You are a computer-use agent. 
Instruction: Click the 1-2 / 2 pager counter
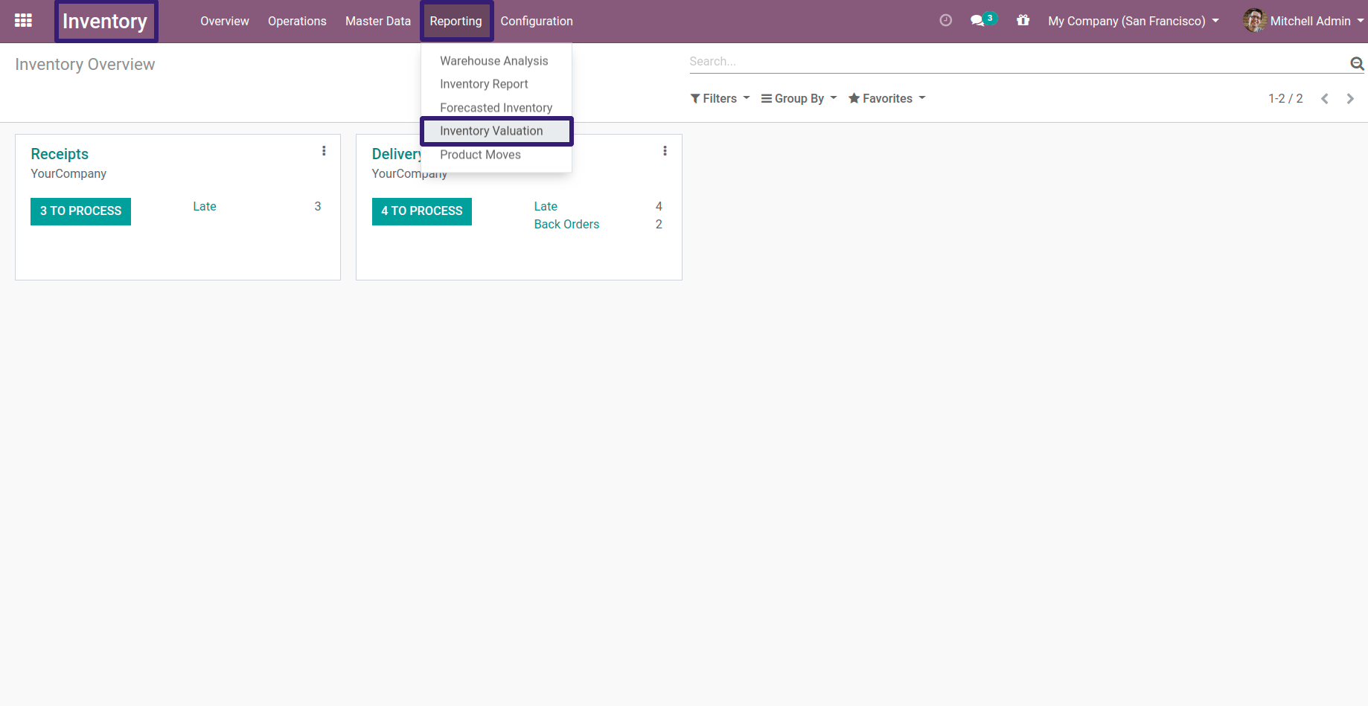tap(1285, 98)
